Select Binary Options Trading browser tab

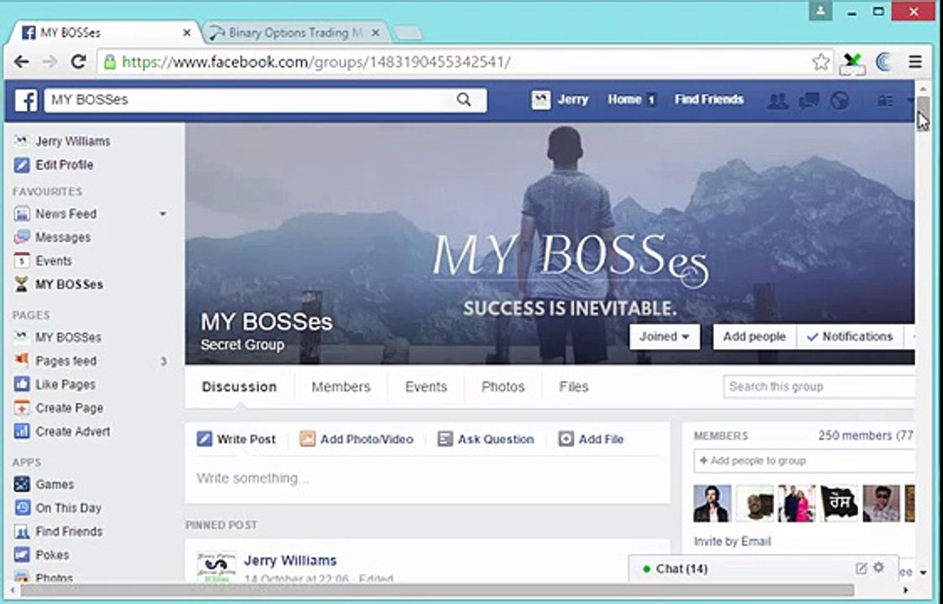click(294, 33)
